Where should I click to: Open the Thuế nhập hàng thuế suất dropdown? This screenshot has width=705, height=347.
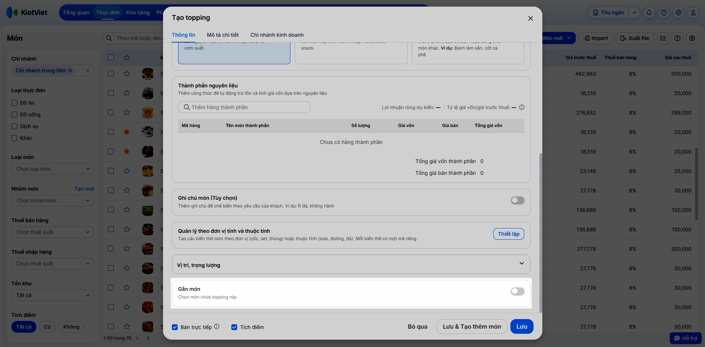coord(53,264)
